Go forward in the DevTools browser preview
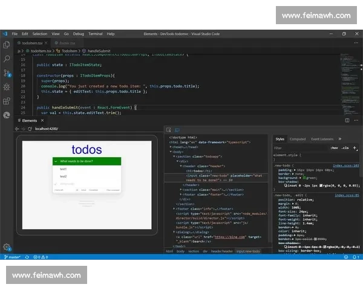Image resolution: width=363 pixels, height=290 pixels. pyautogui.click(x=23, y=129)
